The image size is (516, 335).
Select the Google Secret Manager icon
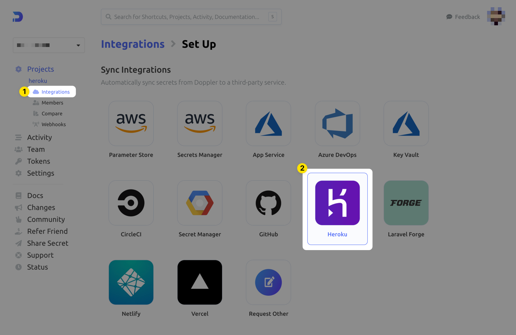pyautogui.click(x=200, y=203)
